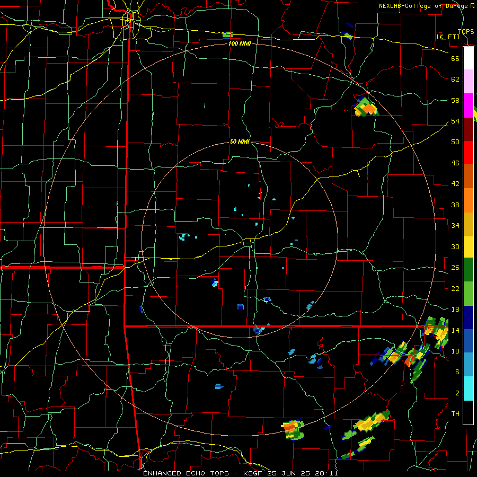Image resolution: width=477 pixels, height=477 pixels.
Task: Select the 58 value on the legend
Action: tap(455, 100)
